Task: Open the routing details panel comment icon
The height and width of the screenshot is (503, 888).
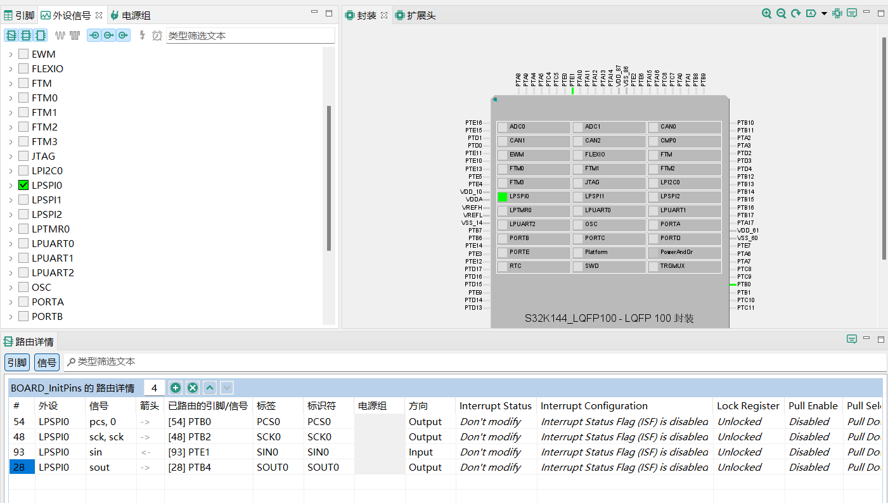Action: (x=852, y=339)
